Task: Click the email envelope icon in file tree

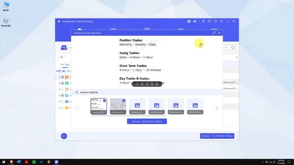Action: [x=67, y=102]
